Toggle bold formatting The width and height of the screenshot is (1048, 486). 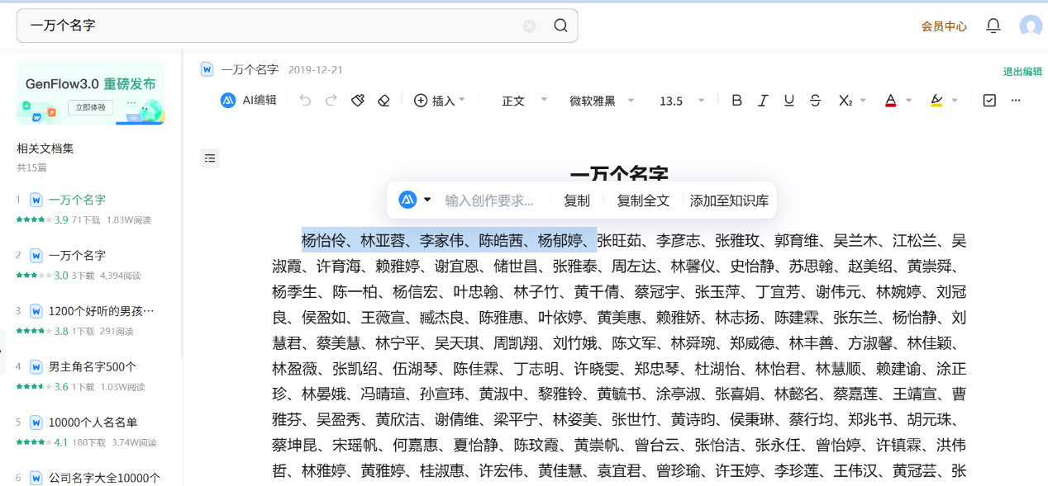[x=736, y=101]
